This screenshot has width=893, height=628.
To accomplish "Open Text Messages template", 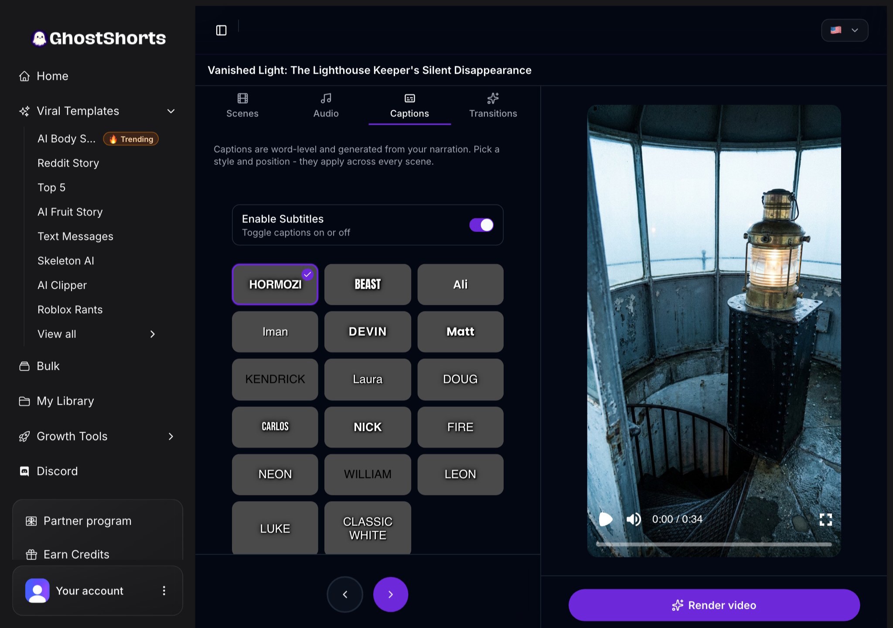I will point(75,236).
